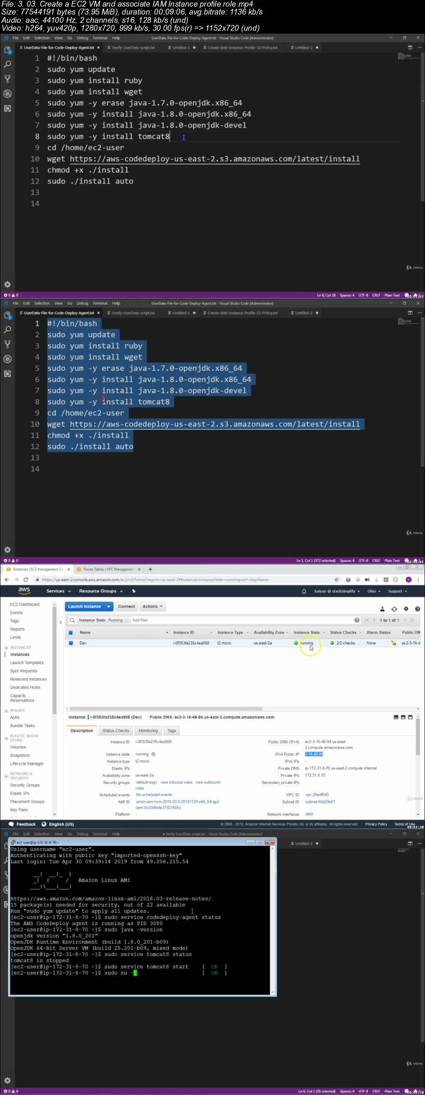This screenshot has width=425, height=1095.
Task: Open a new browser tab with plus icon
Action: [150, 569]
